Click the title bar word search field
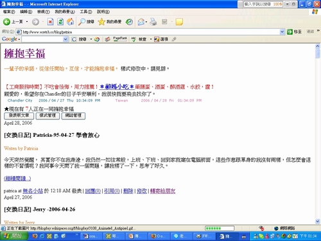The width and height of the screenshot is (321, 241). (x=263, y=4)
